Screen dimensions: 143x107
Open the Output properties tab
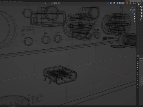click(138, 63)
